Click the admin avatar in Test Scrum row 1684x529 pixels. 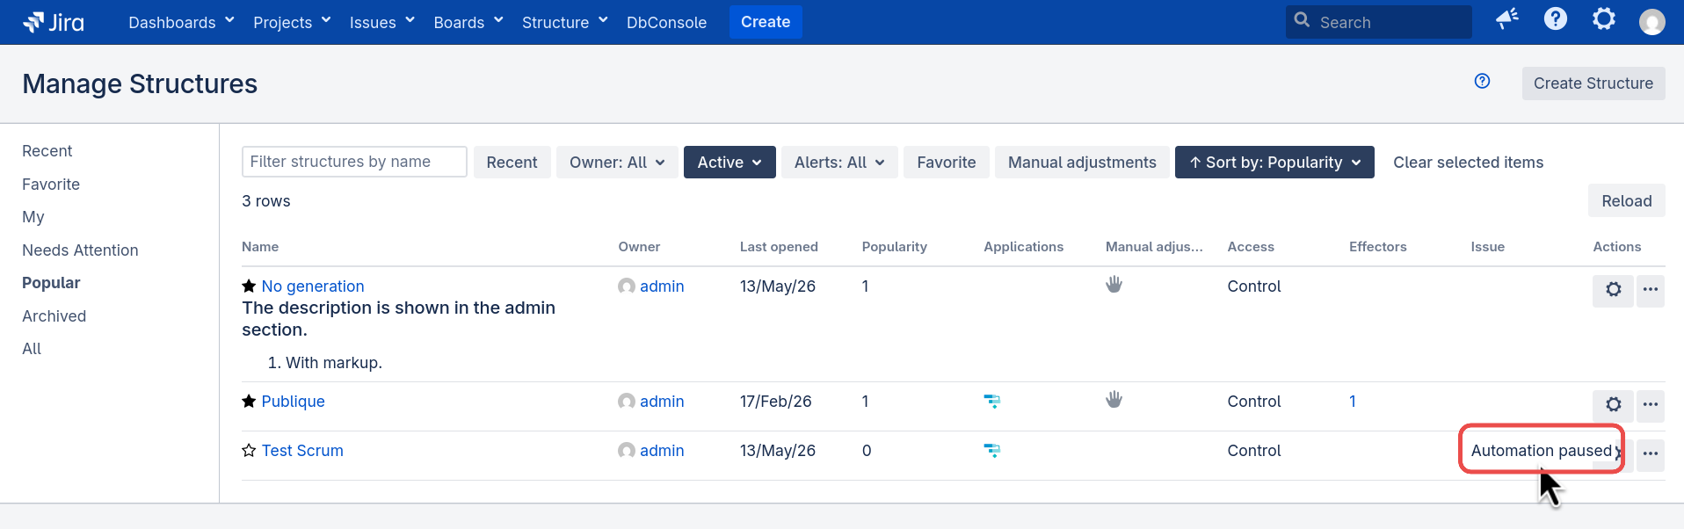tap(627, 451)
